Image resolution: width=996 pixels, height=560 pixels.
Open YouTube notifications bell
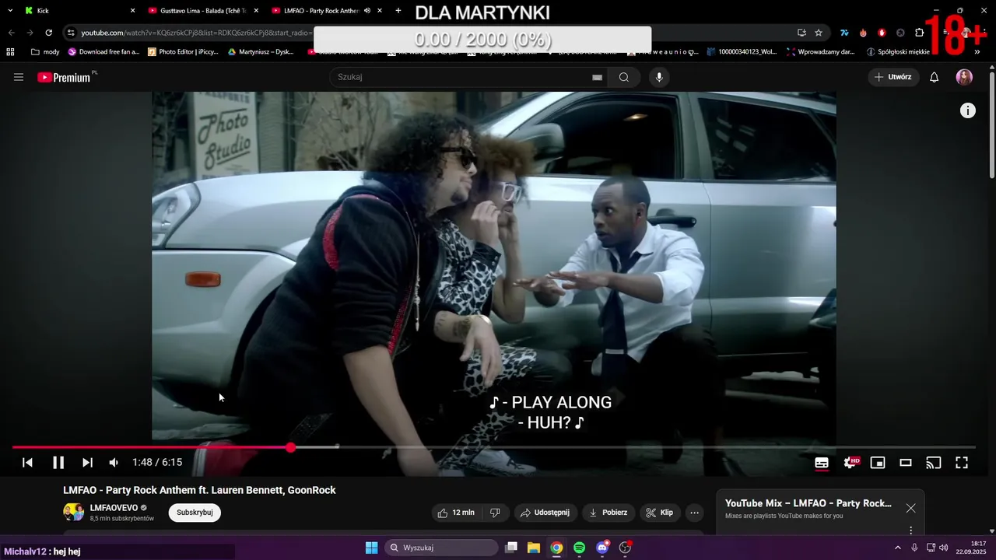[935, 77]
